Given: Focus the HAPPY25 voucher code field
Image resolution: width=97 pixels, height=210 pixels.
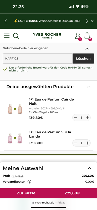Looking at the screenshot, I should [x=38, y=59].
